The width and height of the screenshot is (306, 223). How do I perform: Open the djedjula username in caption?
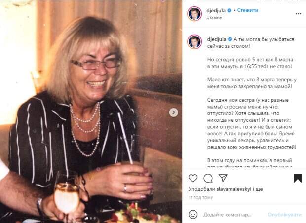217,39
